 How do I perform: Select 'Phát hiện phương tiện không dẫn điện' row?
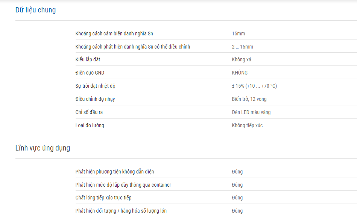(216, 172)
